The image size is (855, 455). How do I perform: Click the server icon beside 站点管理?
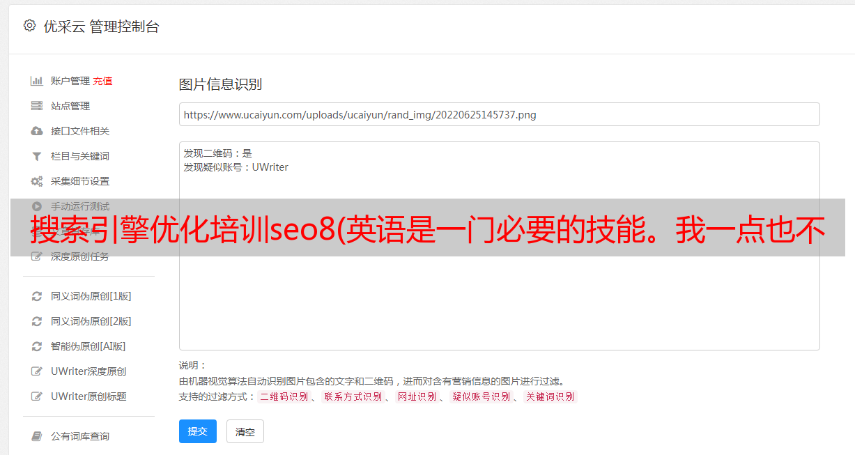(37, 106)
